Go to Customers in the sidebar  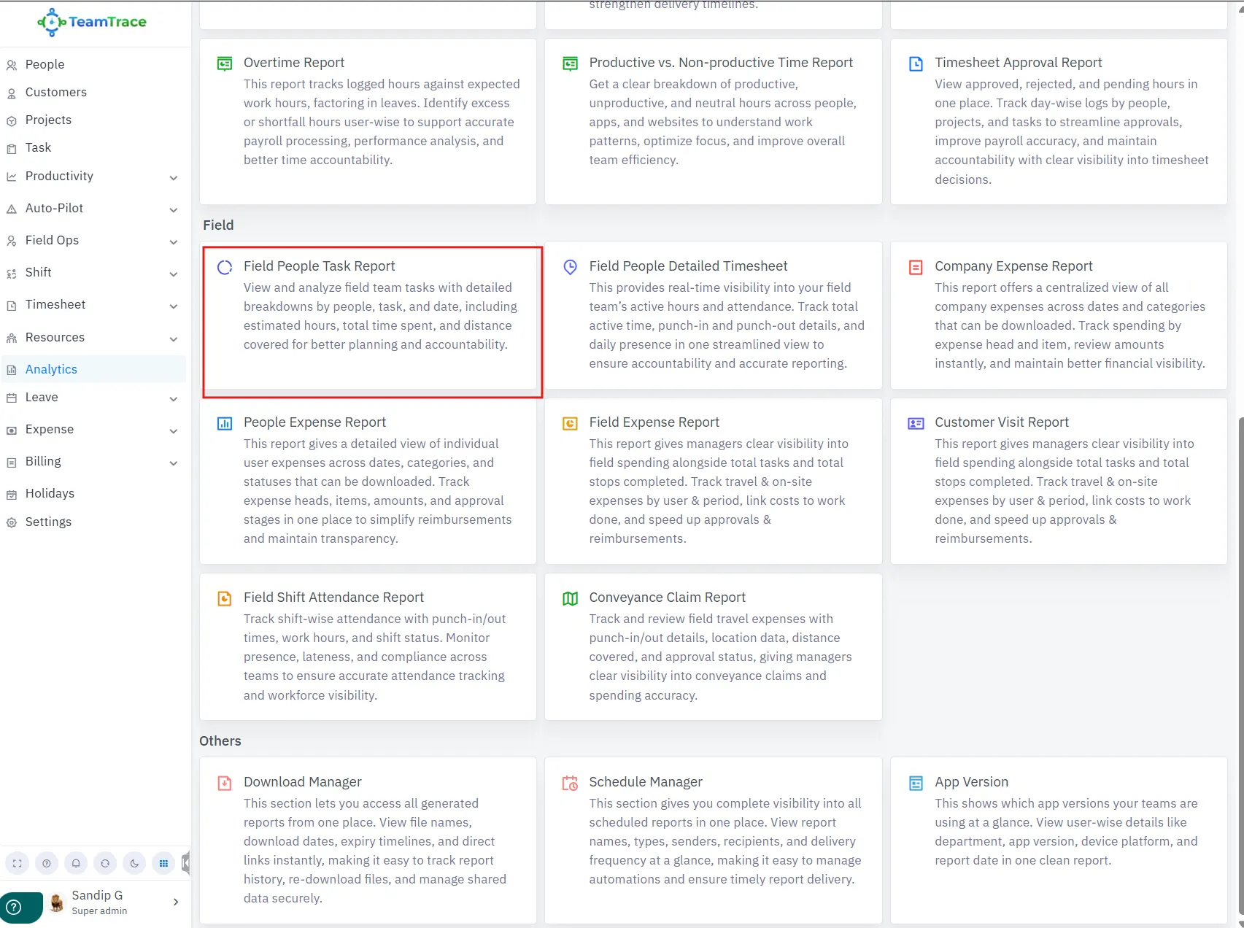(55, 92)
